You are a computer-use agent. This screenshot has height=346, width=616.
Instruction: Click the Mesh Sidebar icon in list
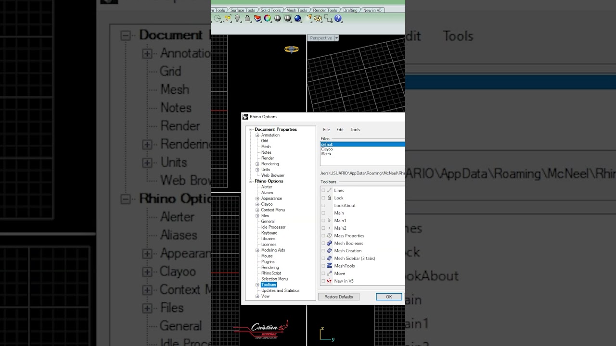point(329,258)
